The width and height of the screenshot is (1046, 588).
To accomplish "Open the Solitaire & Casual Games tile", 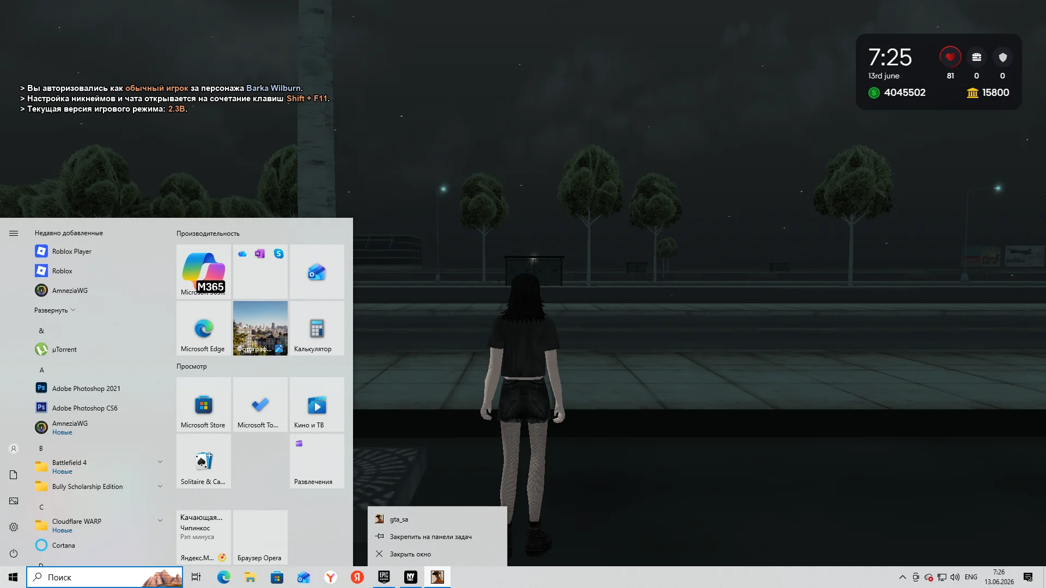I will 204,461.
